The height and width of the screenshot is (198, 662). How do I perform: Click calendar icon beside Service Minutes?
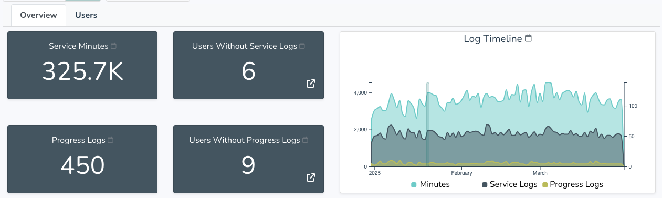pyautogui.click(x=114, y=46)
